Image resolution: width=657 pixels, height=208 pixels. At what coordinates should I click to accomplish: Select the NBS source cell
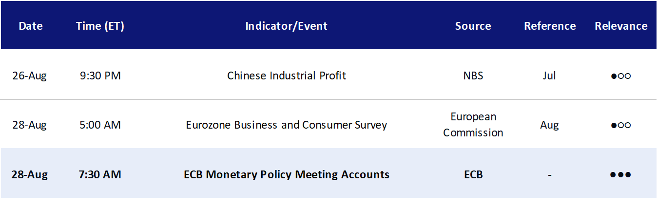473,76
